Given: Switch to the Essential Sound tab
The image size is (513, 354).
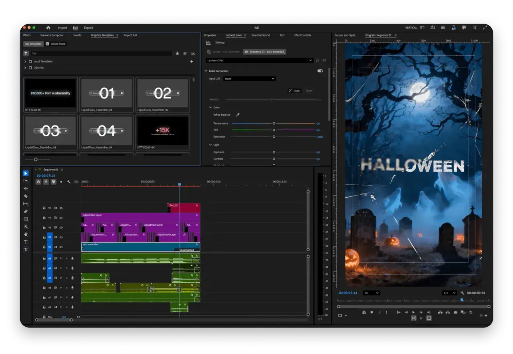Looking at the screenshot, I should pos(260,35).
